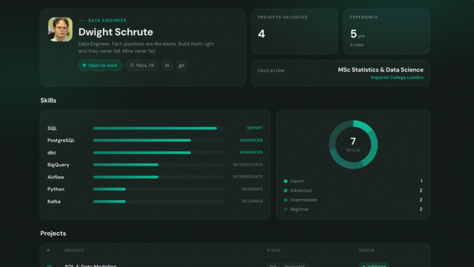474x267 pixels.
Task: Click the STACK column header
Action: 274,251
